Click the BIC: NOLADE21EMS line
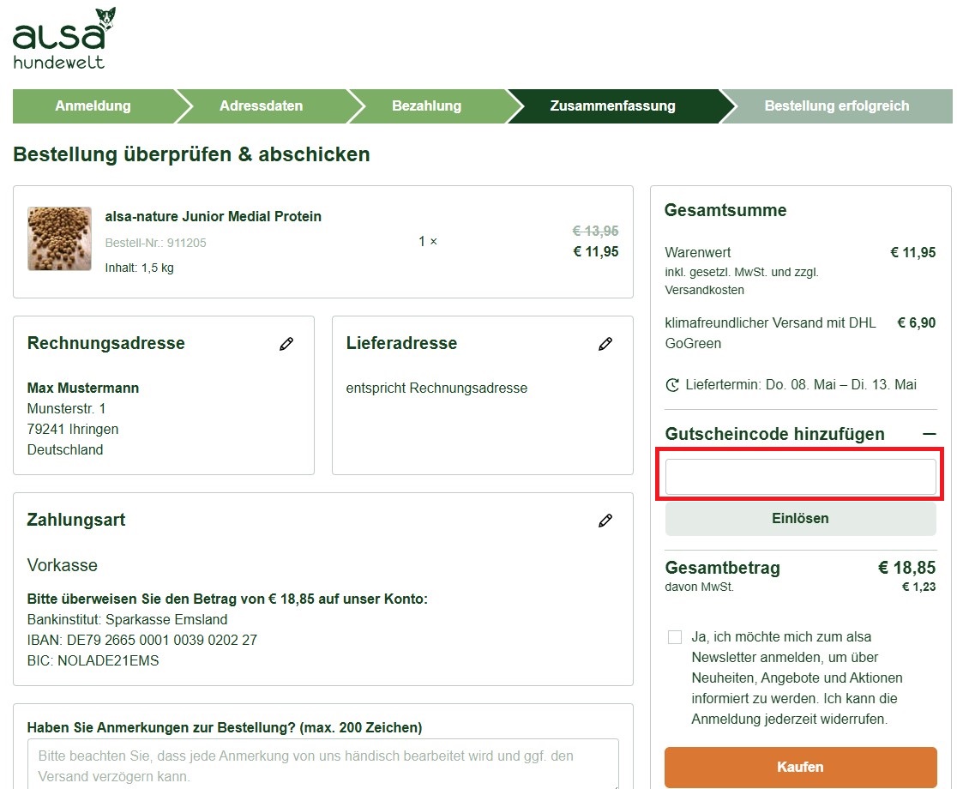This screenshot has width=957, height=789. [93, 661]
